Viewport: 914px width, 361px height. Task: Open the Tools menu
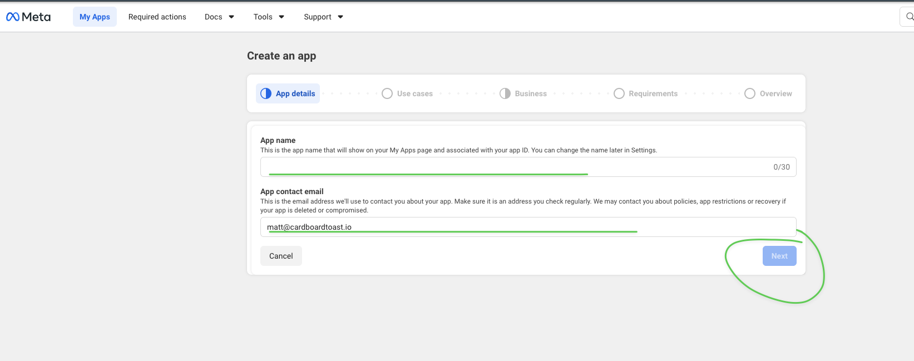coord(269,17)
